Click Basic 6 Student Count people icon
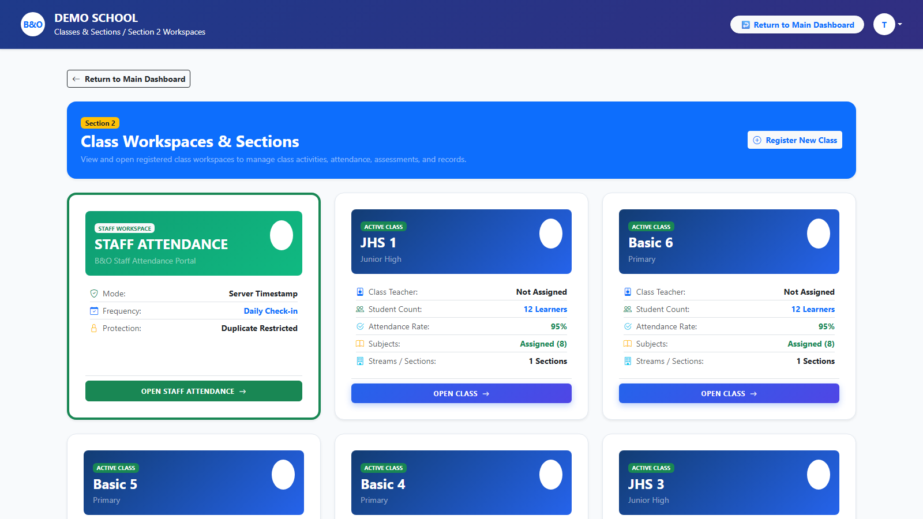Viewport: 923px width, 519px height. (x=628, y=309)
